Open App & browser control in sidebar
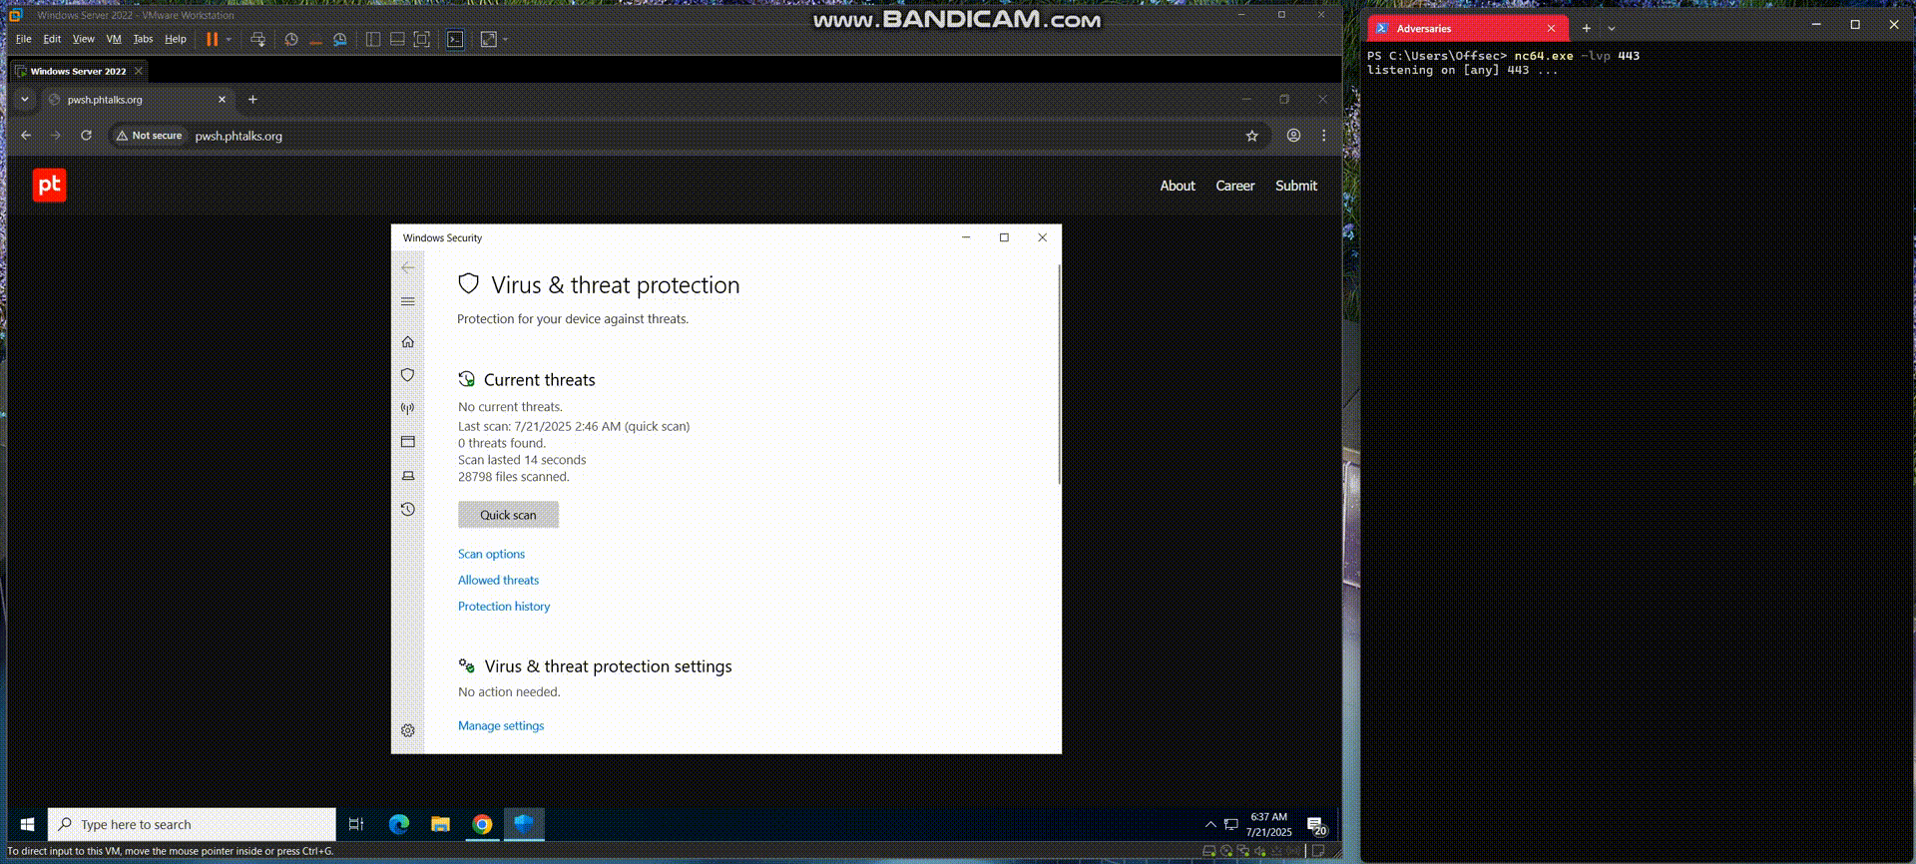 [407, 442]
